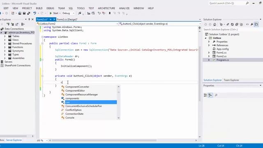Select App.config in Solution Explorer
The width and height of the screenshot is (263, 148).
click(x=222, y=49)
